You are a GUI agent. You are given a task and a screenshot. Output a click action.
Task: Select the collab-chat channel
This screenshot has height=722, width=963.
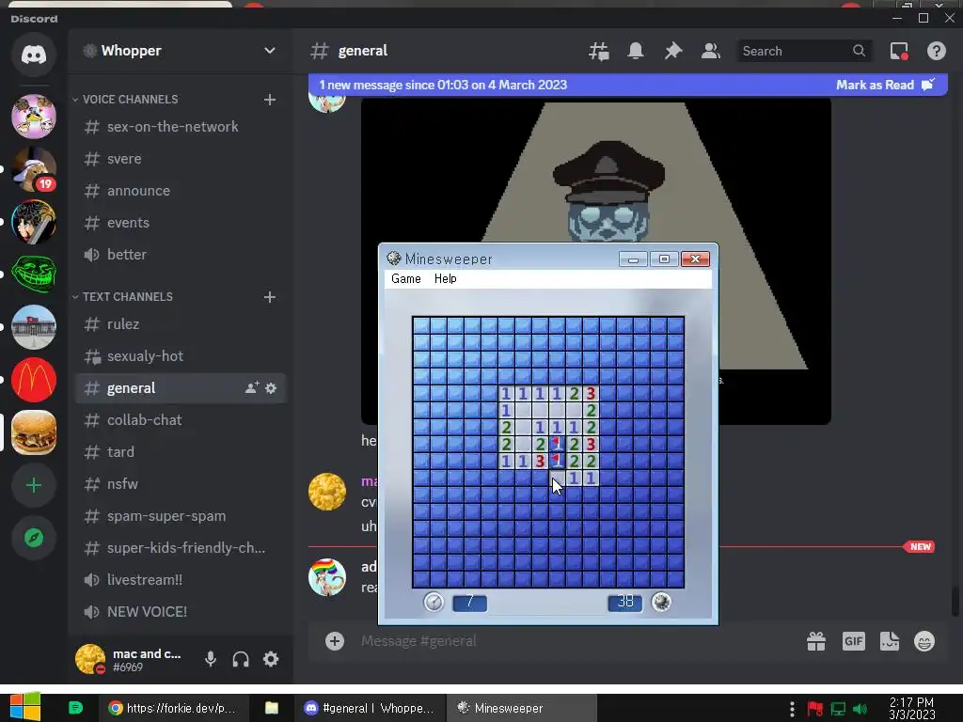[x=181, y=420]
